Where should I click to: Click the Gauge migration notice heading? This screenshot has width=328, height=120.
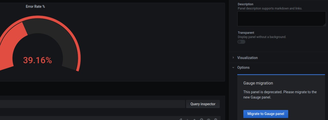click(x=258, y=83)
